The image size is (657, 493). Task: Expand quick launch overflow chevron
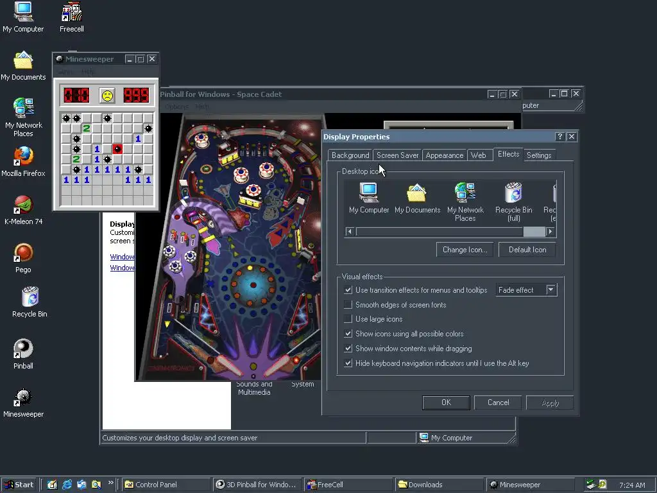click(111, 483)
